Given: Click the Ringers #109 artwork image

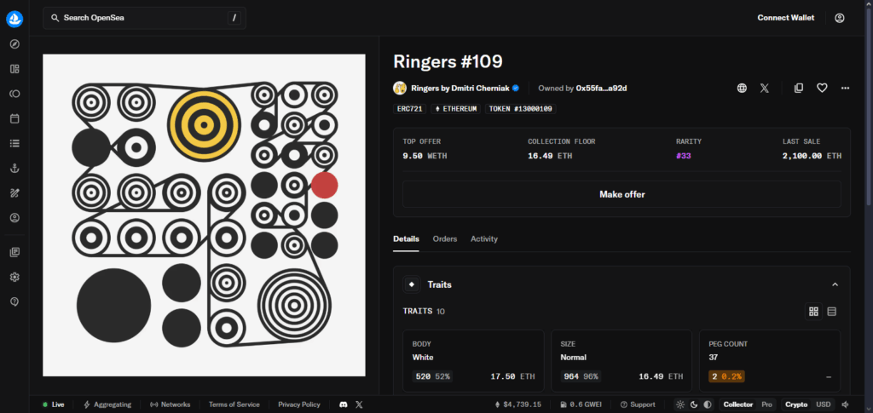Looking at the screenshot, I should coord(204,215).
